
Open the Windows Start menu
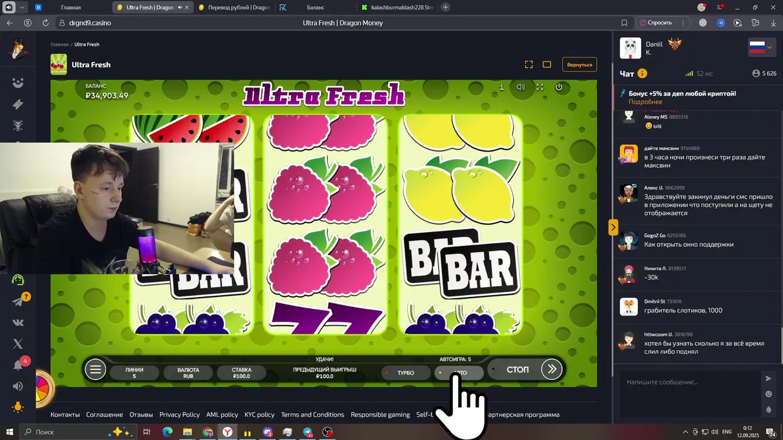(x=10, y=432)
